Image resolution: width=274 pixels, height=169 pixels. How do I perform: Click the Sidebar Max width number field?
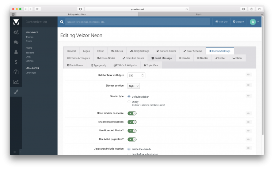point(136,75)
